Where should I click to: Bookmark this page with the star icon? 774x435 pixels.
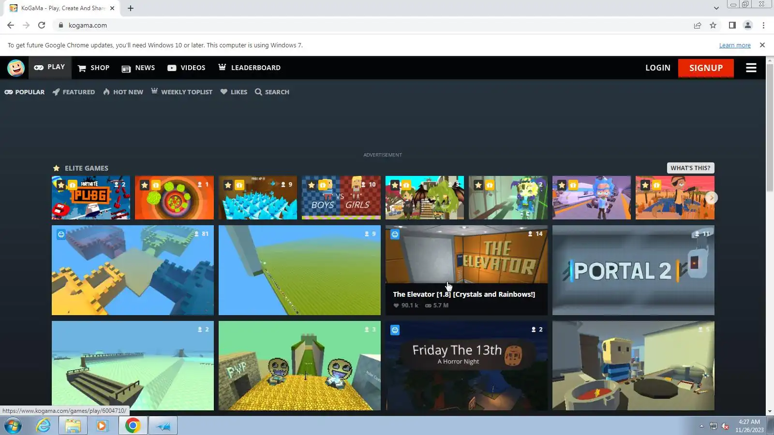[713, 25]
